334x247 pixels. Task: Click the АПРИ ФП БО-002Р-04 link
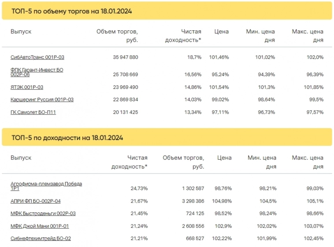[x=36, y=201]
